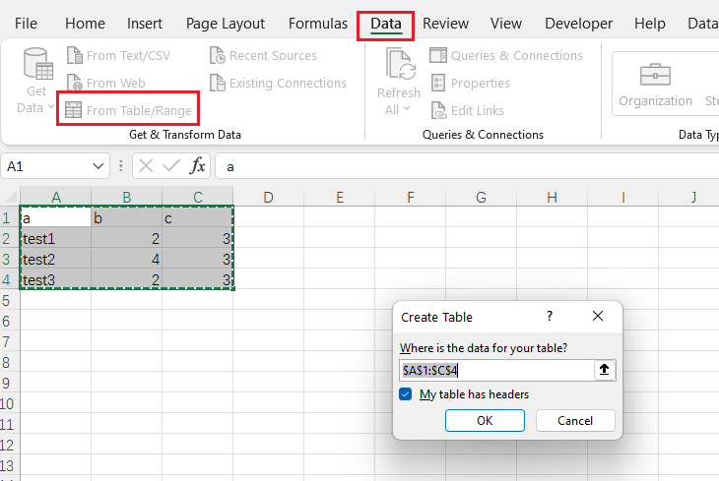Open Existing Connections
Viewport: 719px width, 481px height.
pos(278,83)
